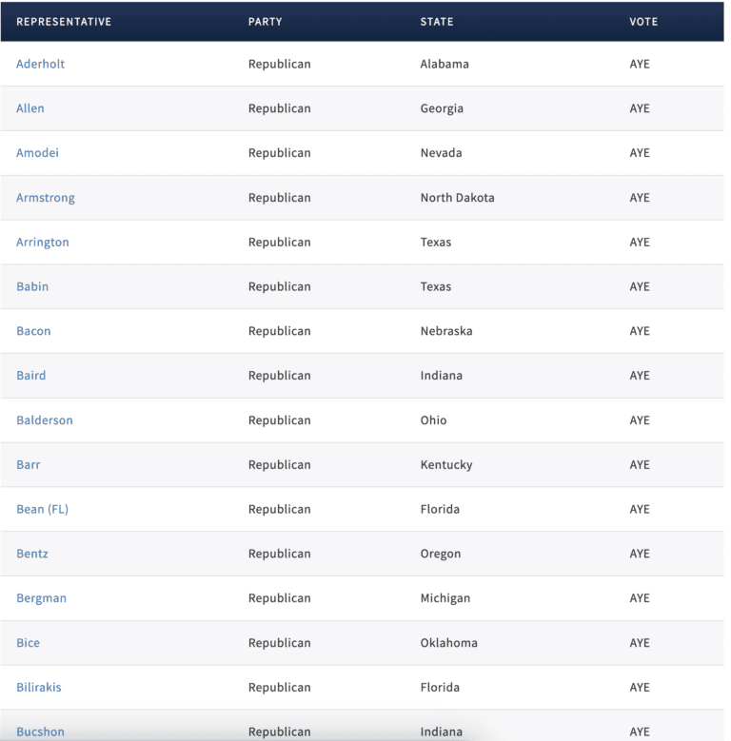The image size is (731, 741).
Task: Click the Party column header
Action: click(266, 22)
